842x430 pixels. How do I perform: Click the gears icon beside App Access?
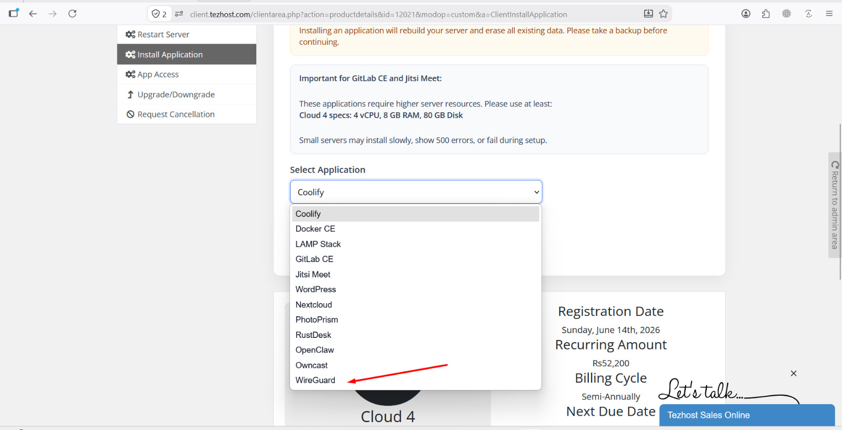131,74
